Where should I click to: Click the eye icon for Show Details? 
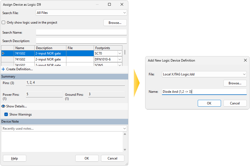4,106
